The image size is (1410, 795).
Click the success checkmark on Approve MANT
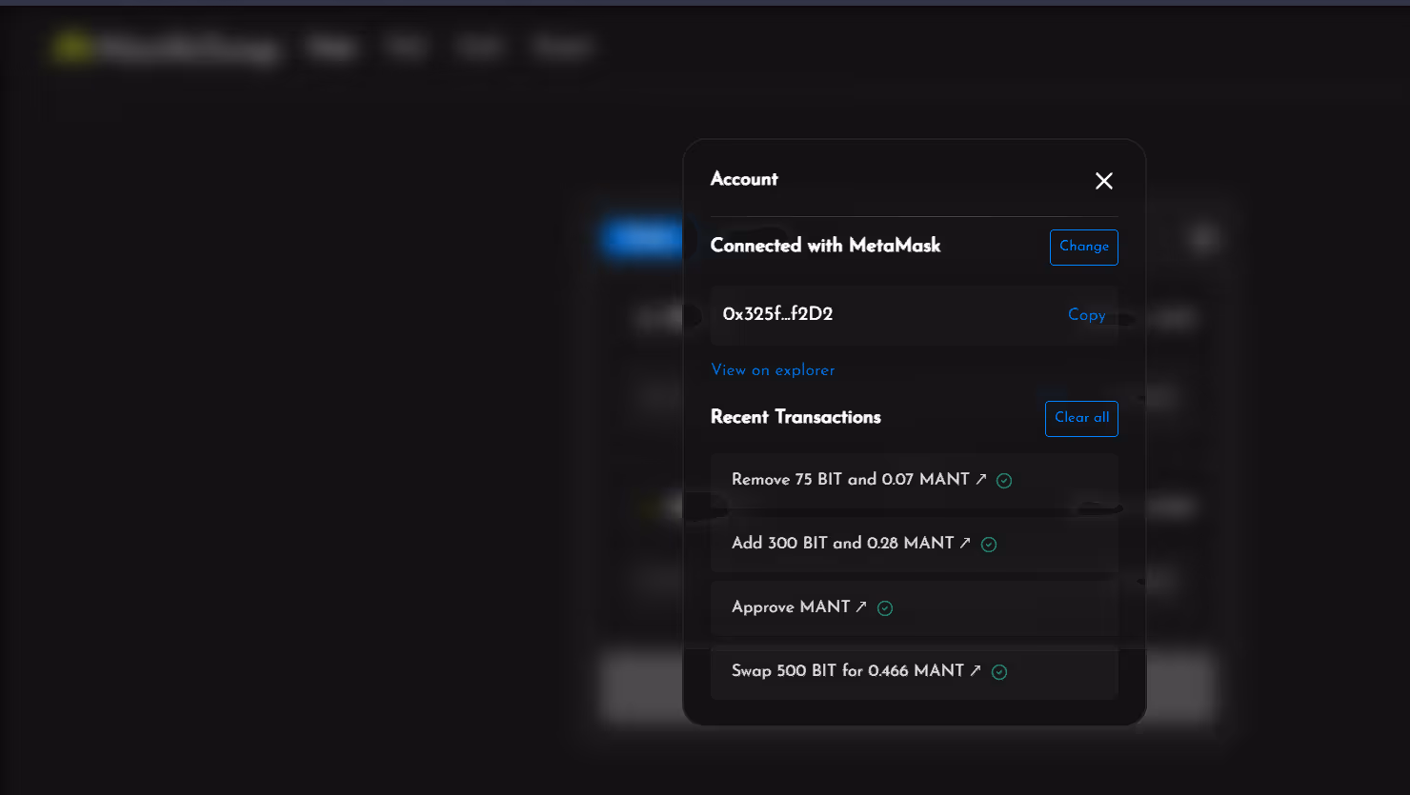(885, 608)
